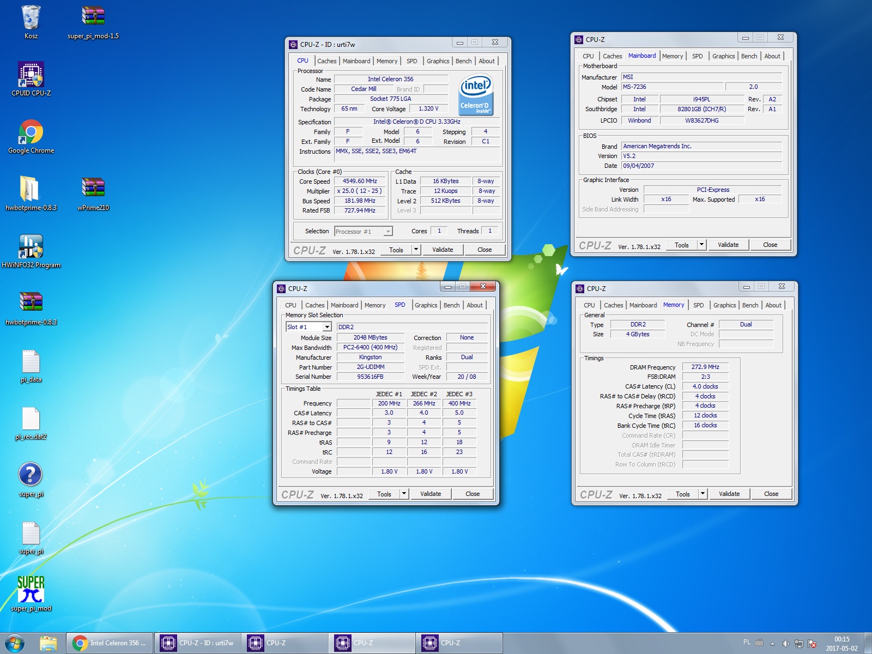Click Validate in urti7w CPU window

pyautogui.click(x=443, y=250)
